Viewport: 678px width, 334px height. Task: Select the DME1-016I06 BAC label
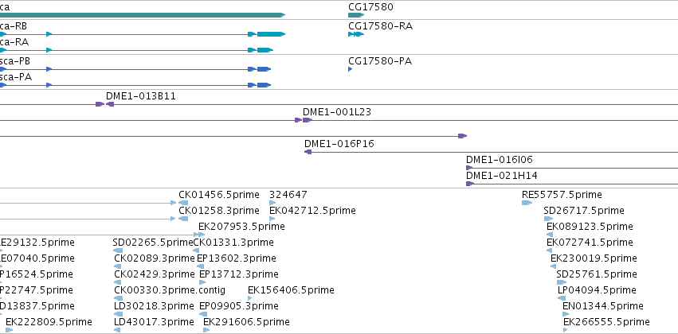click(x=500, y=160)
